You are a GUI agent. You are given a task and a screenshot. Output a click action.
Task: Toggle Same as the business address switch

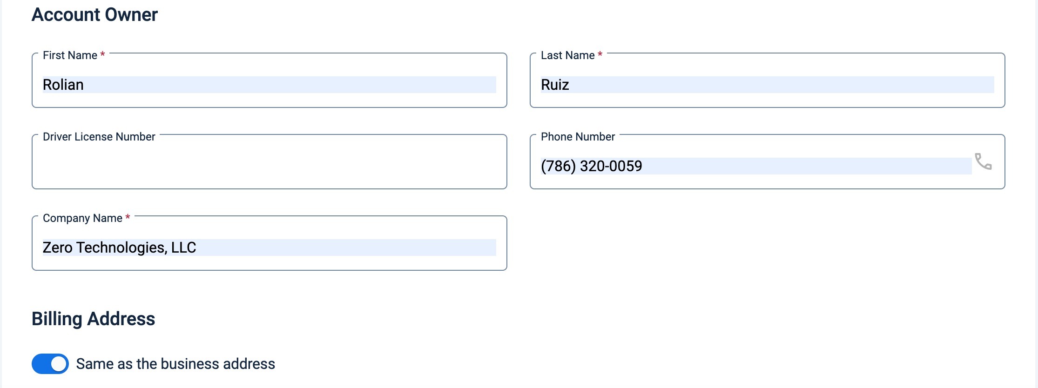click(50, 364)
